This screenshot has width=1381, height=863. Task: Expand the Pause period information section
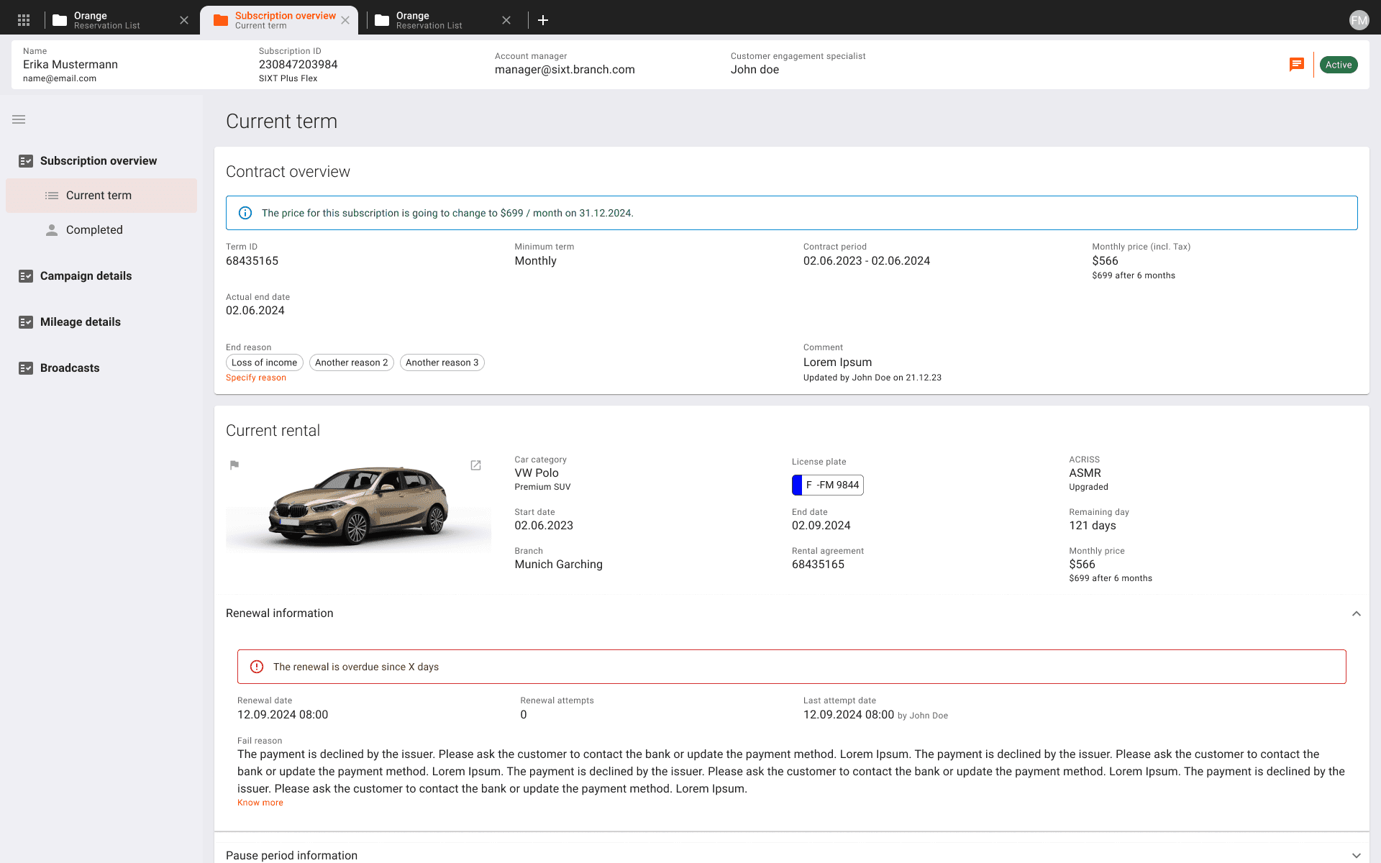click(x=1356, y=855)
